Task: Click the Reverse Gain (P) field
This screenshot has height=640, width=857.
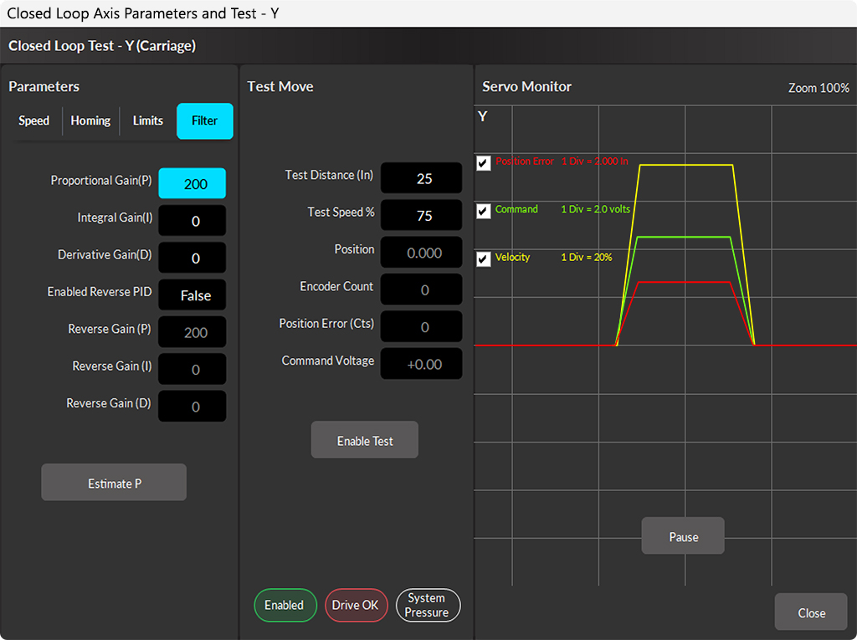Action: click(x=192, y=332)
